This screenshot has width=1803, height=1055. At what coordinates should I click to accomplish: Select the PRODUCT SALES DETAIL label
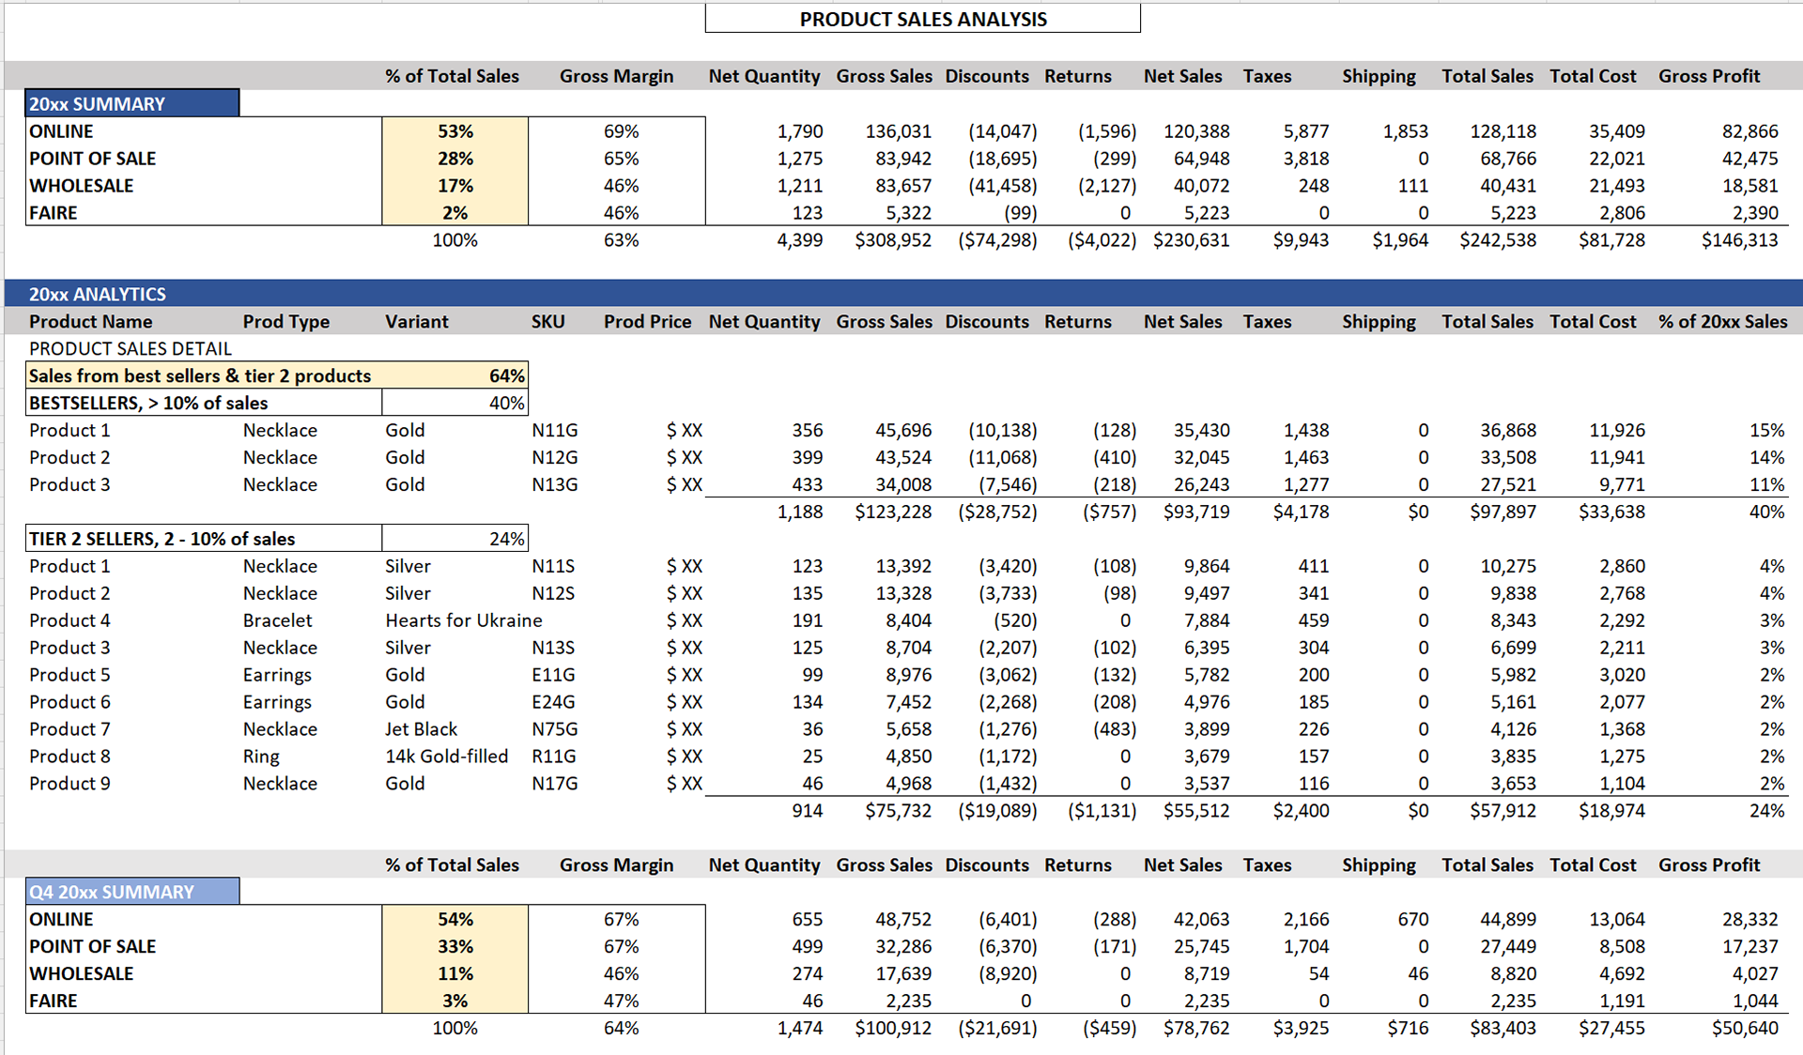tap(130, 348)
